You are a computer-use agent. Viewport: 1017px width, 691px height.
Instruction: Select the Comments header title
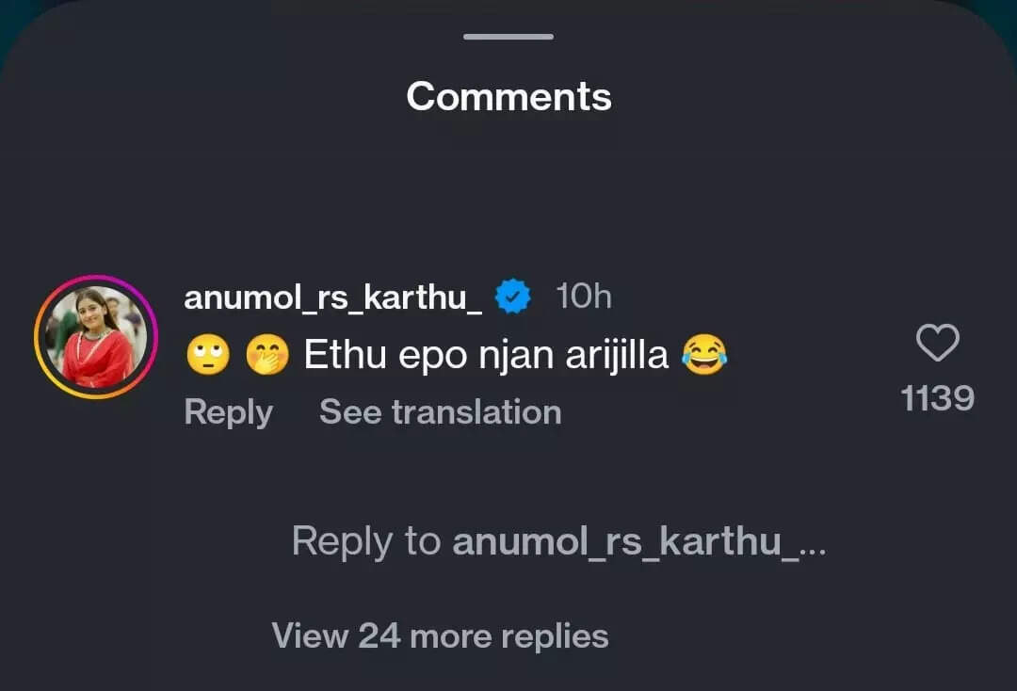[x=508, y=97]
